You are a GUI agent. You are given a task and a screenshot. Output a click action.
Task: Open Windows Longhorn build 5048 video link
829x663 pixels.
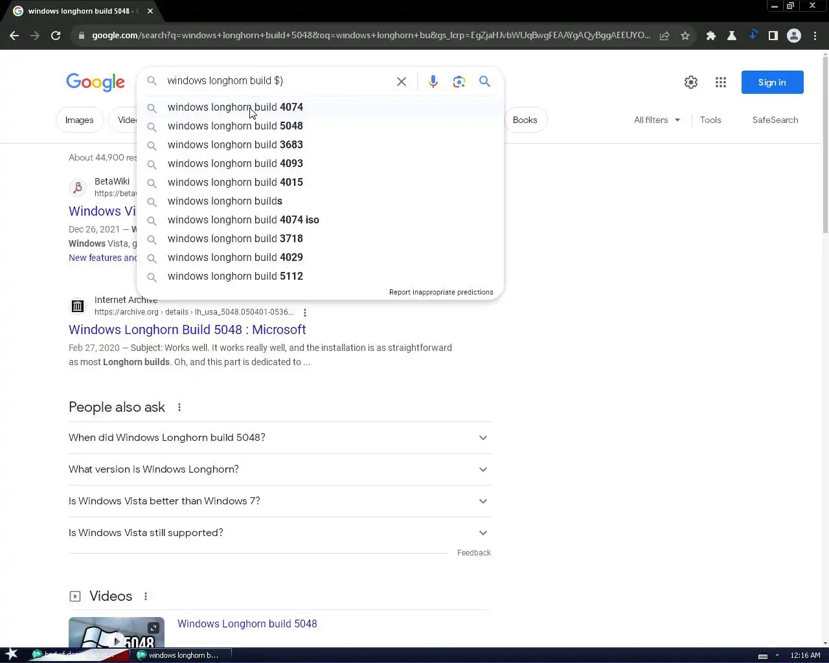pyautogui.click(x=247, y=624)
